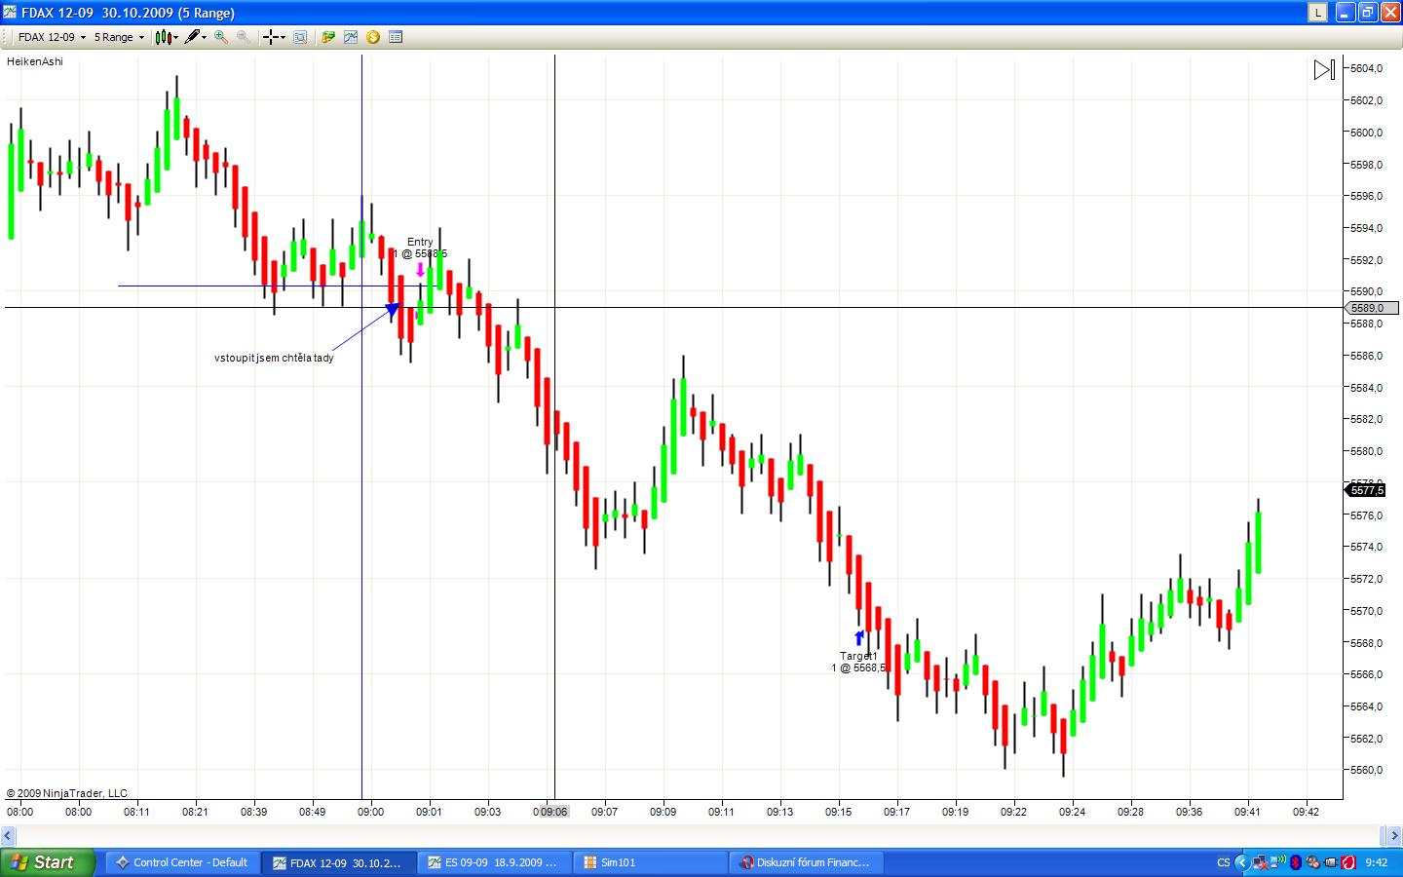Click the 'vstoupit jsem chtěla tady' annotation
Image resolution: width=1403 pixels, height=877 pixels.
pos(274,358)
